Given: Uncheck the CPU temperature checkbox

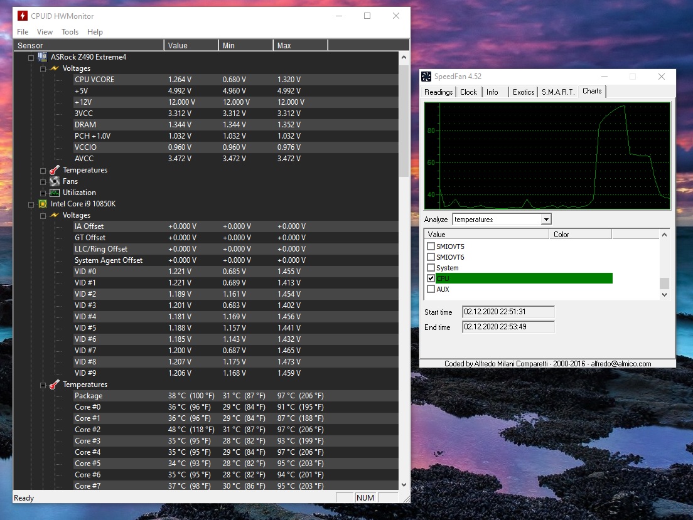Looking at the screenshot, I should pos(431,279).
